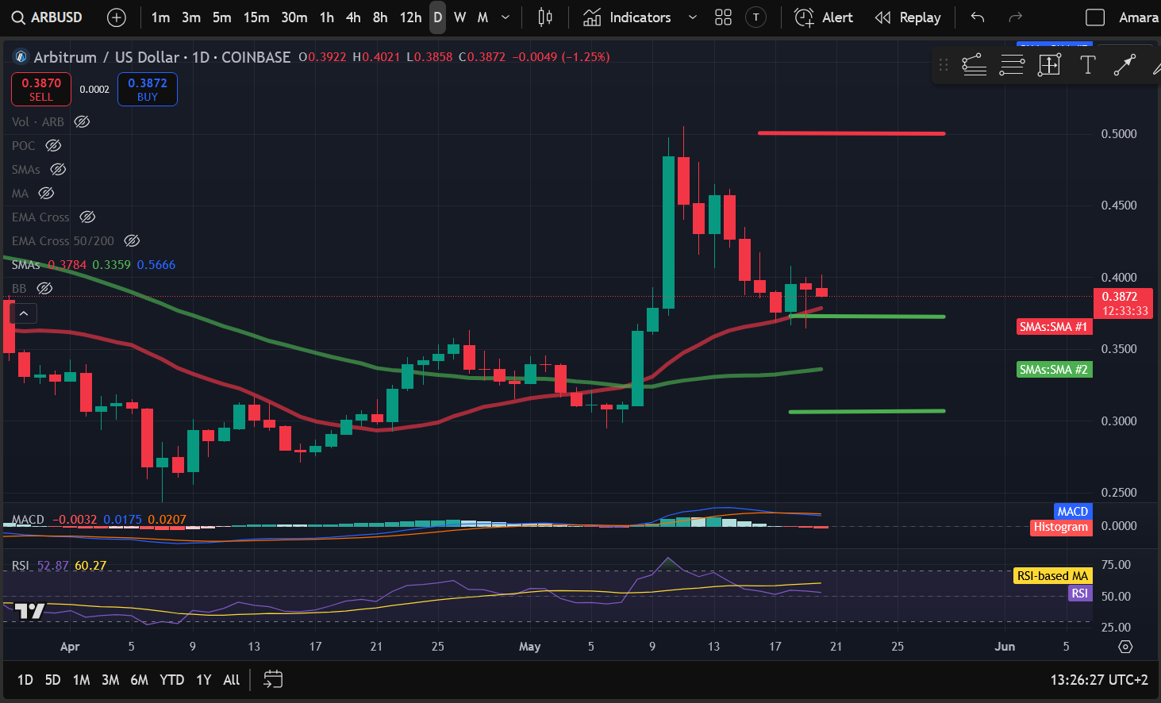The height and width of the screenshot is (703, 1161).
Task: Grab the drawing toolbar drag handle
Action: click(944, 65)
